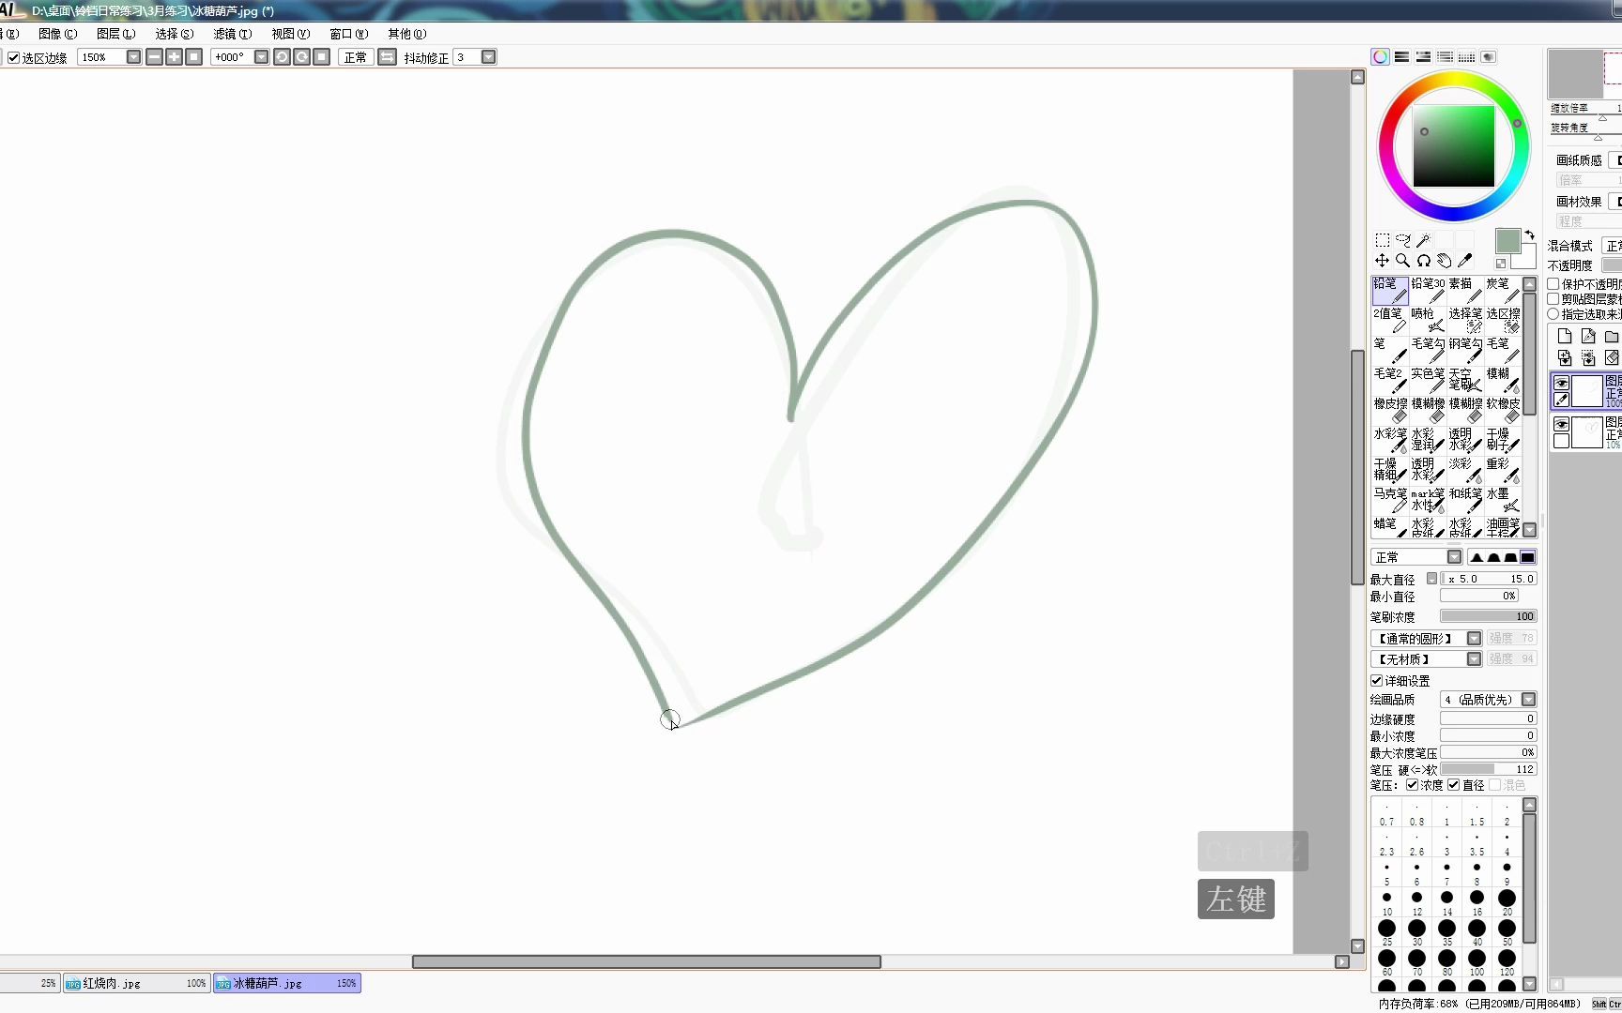Select the 水彩笔 watercolor brush
Image resolution: width=1622 pixels, height=1013 pixels.
coord(1390,441)
